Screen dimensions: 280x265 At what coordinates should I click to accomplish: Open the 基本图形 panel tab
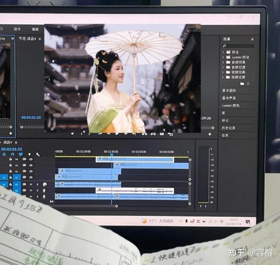click(x=229, y=91)
